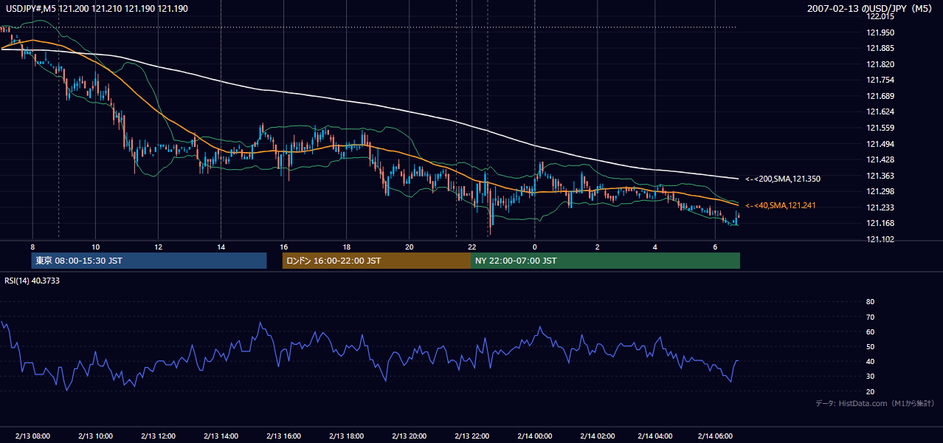Screen dimensions: 943x443
Task: Click price level 121.820 on axis
Action: click(x=880, y=64)
